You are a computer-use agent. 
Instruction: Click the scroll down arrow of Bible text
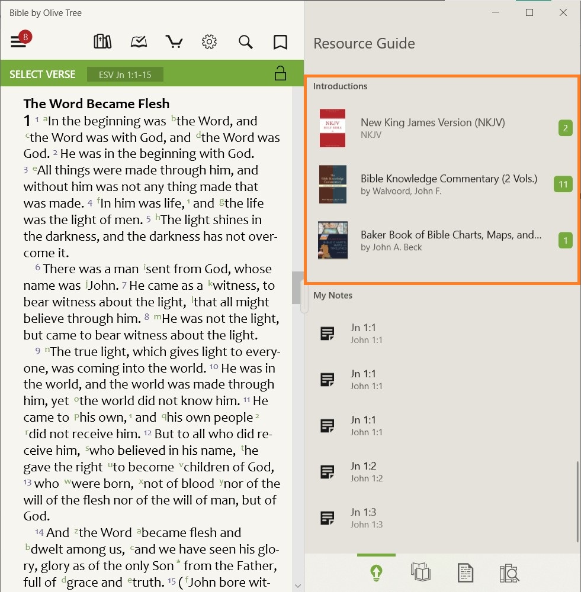[x=298, y=586]
